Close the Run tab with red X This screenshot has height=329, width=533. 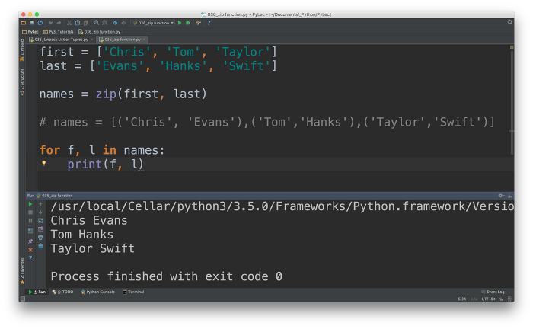30,250
